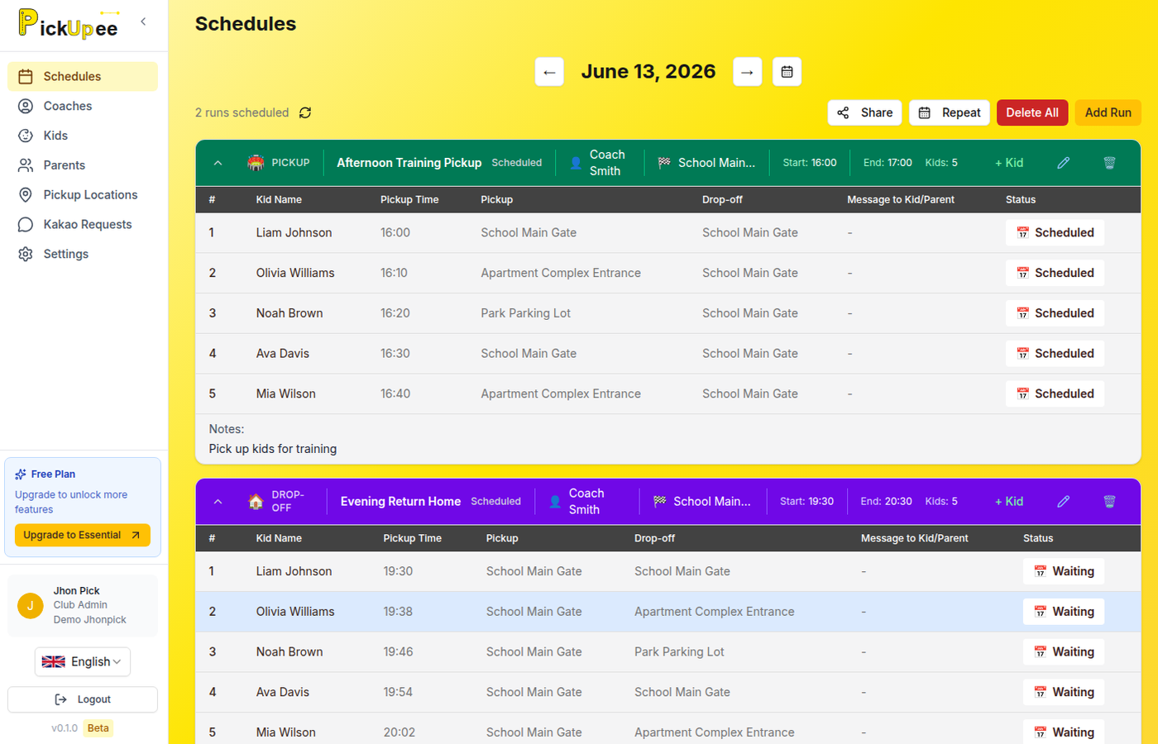
Task: Add a kid to Afternoon Training Pickup
Action: point(1009,163)
